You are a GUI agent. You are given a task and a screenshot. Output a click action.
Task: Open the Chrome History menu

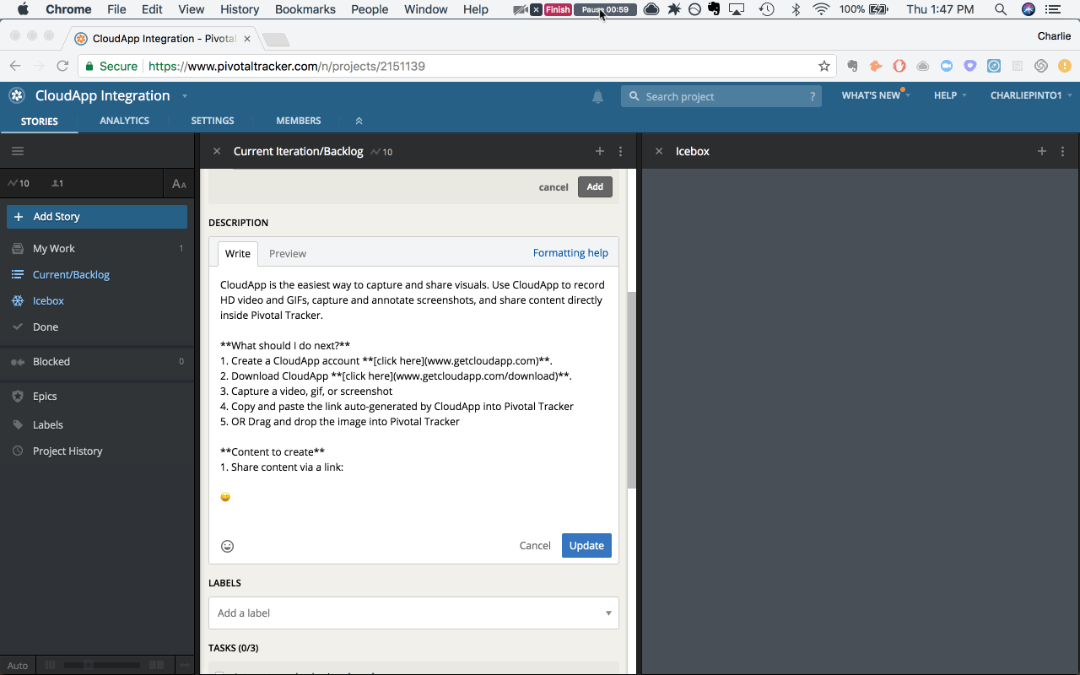pos(240,9)
